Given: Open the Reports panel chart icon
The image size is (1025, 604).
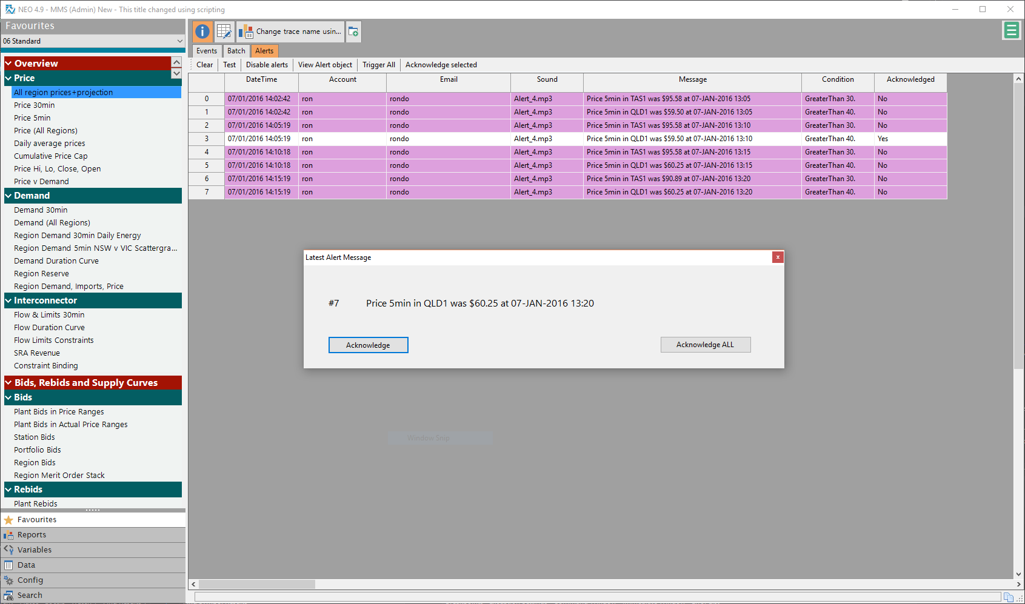Looking at the screenshot, I should point(8,535).
